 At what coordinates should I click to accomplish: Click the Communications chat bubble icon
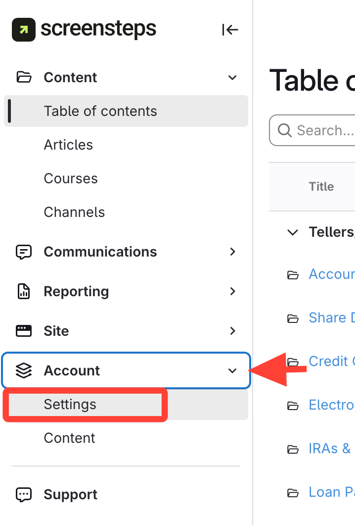coord(24,252)
